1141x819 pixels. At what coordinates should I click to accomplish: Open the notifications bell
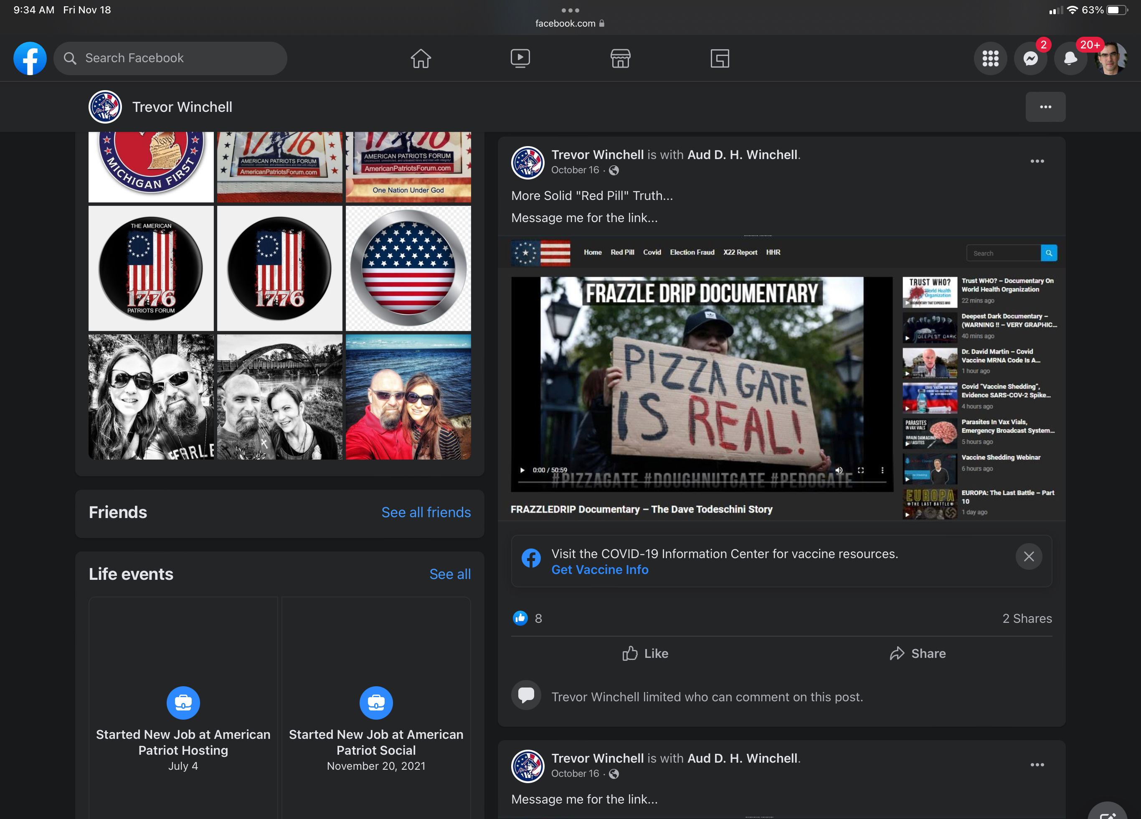pyautogui.click(x=1070, y=58)
